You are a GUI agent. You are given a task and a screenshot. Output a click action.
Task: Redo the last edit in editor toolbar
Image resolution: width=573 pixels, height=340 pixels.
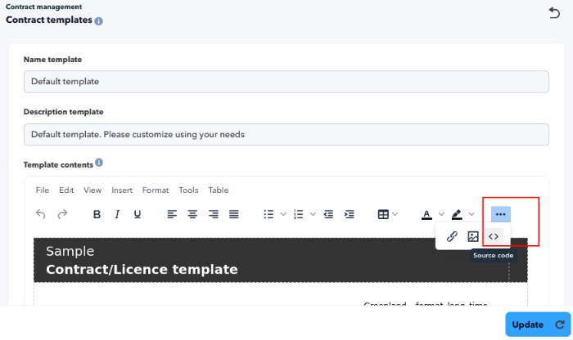63,214
